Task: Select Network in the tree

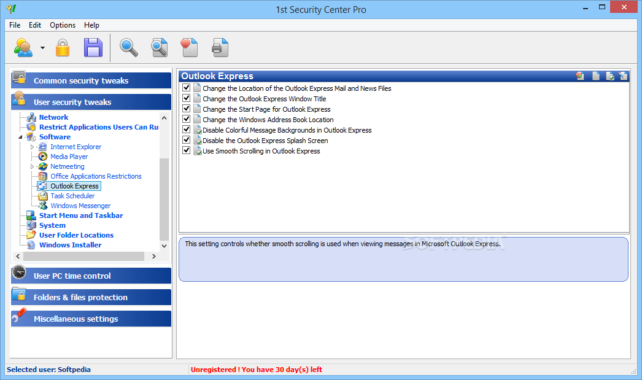Action: click(x=53, y=117)
